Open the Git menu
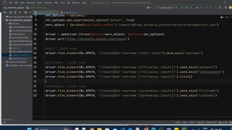The width and height of the screenshot is (232, 130). point(69,3)
